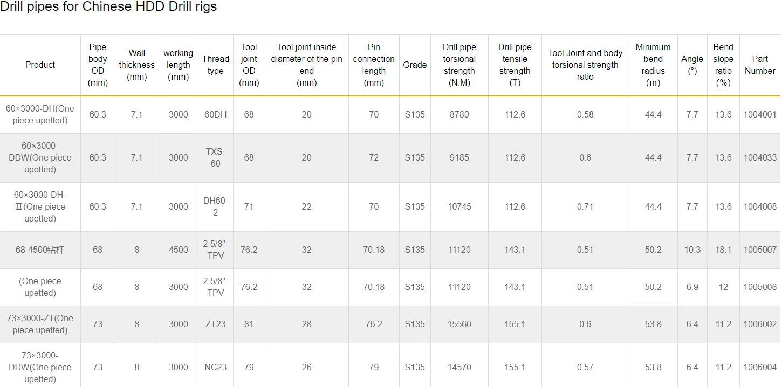Select part number 1004001 cell
The height and width of the screenshot is (387, 782).
pos(759,114)
